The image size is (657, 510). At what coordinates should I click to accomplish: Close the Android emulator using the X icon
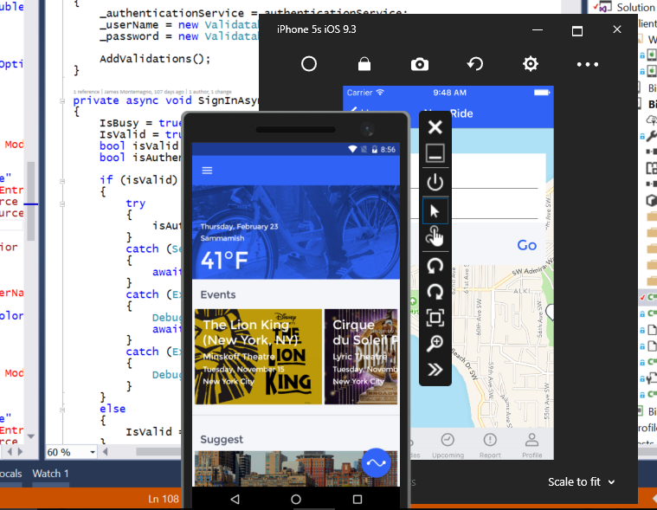coord(435,127)
